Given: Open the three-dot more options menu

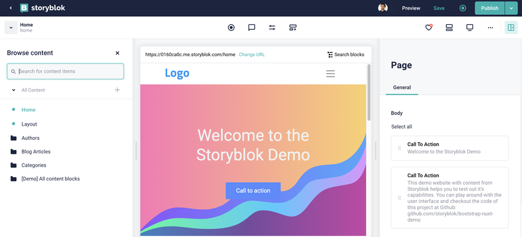Looking at the screenshot, I should click(490, 27).
